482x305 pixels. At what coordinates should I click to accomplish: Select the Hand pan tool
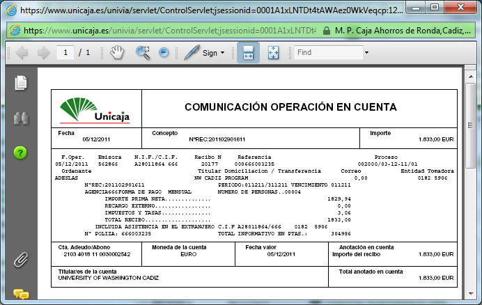117,53
